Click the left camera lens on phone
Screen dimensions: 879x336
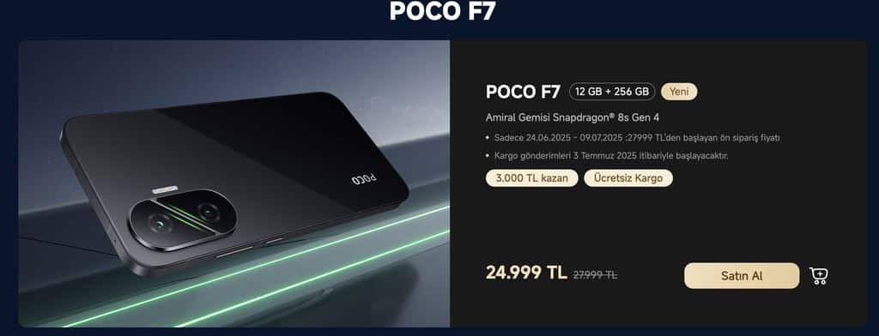(x=160, y=223)
